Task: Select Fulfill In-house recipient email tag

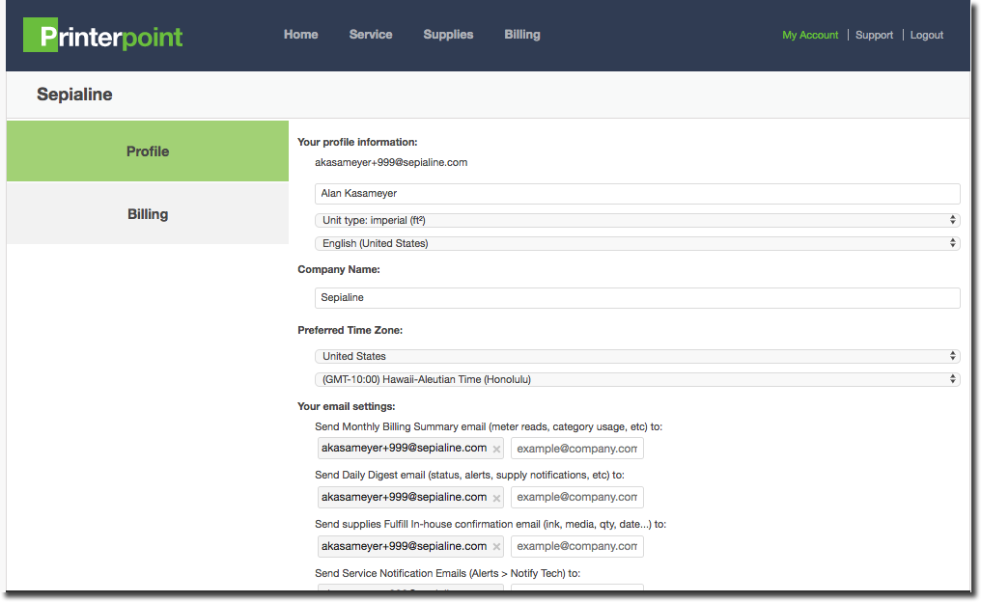Action: [410, 546]
